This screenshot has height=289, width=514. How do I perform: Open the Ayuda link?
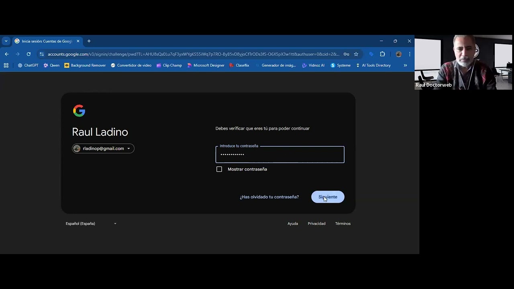(x=293, y=224)
